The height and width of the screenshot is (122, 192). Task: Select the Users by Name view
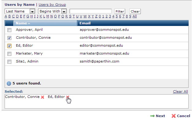tap(20, 5)
